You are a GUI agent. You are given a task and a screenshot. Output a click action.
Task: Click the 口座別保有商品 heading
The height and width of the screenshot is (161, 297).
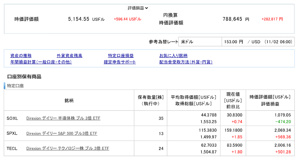(x=24, y=77)
